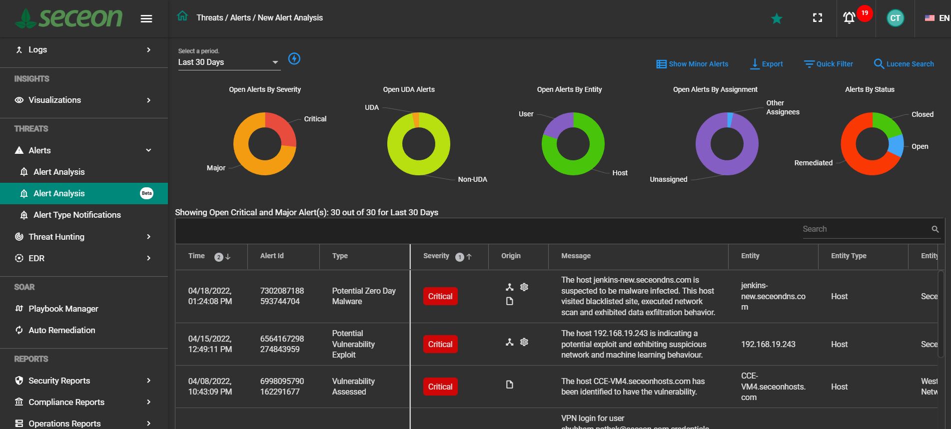951x429 pixels.
Task: Toggle Show Minor Alerts
Action: (x=692, y=64)
